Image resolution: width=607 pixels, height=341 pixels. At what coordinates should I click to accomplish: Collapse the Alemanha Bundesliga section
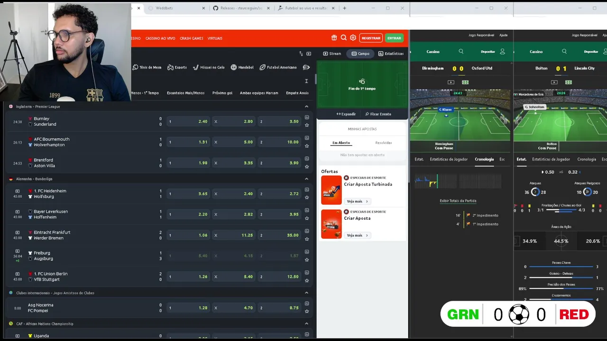tap(306, 179)
